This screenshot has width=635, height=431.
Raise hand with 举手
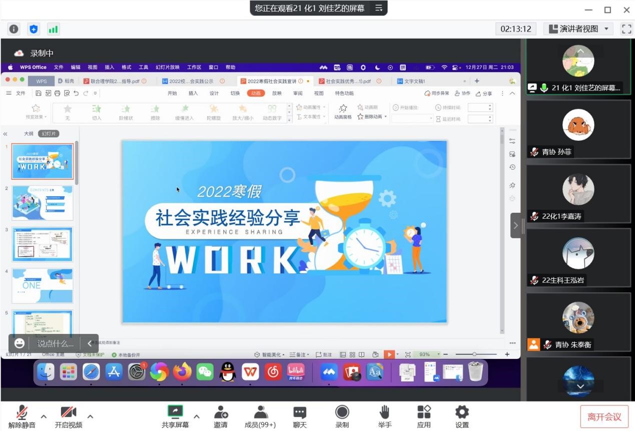tap(385, 417)
